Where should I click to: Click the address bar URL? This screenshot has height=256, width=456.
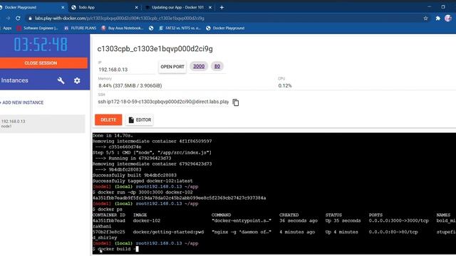(120, 18)
